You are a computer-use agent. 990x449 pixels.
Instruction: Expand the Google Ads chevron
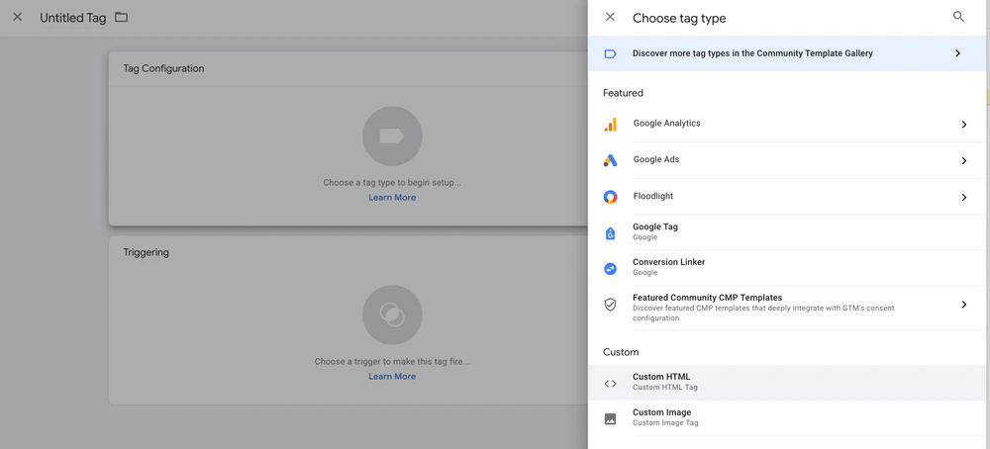tap(964, 161)
